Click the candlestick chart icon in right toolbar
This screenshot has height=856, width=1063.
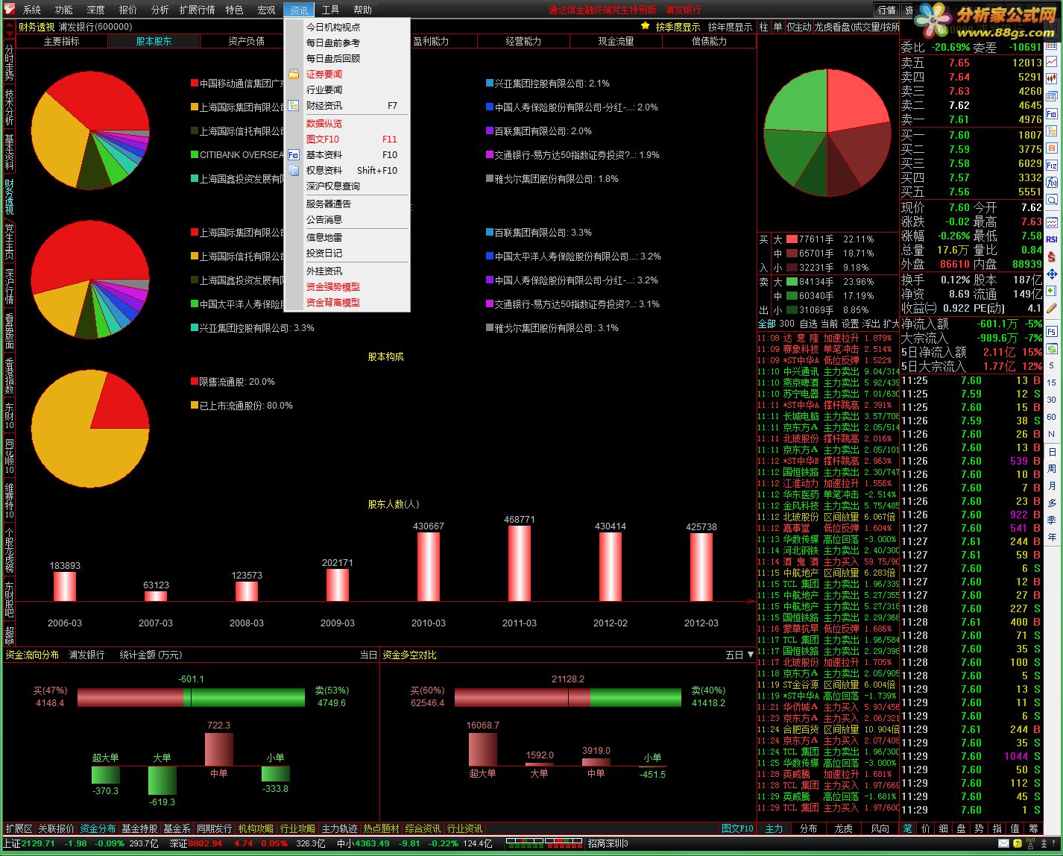click(x=1052, y=79)
